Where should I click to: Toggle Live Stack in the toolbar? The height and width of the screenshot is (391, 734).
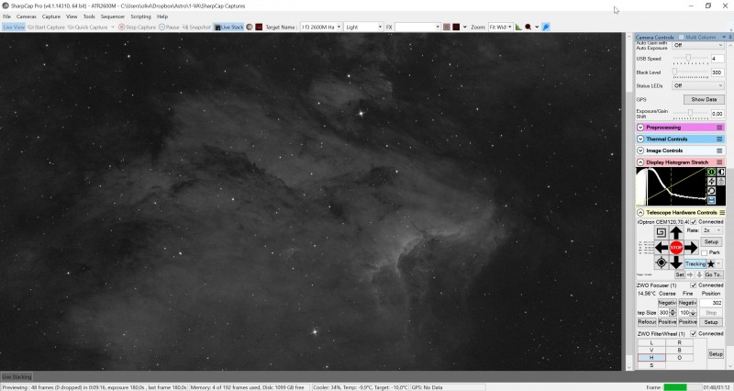(x=228, y=28)
